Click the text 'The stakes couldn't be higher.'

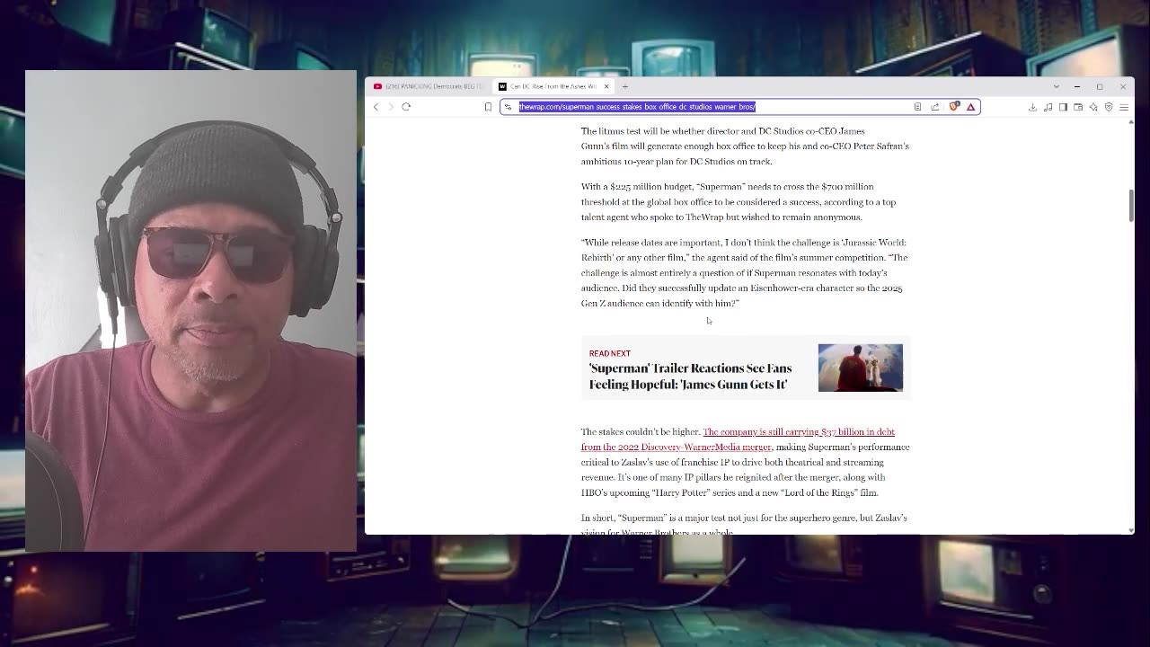(641, 432)
